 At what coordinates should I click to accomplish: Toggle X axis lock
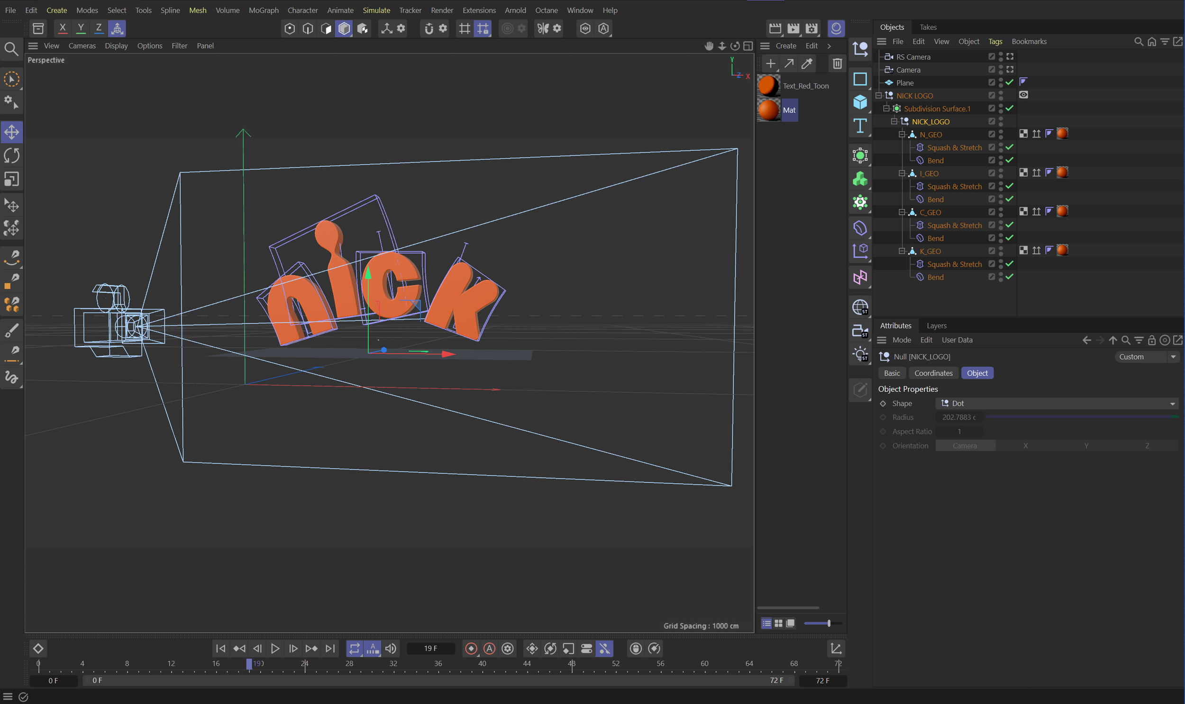coord(62,28)
